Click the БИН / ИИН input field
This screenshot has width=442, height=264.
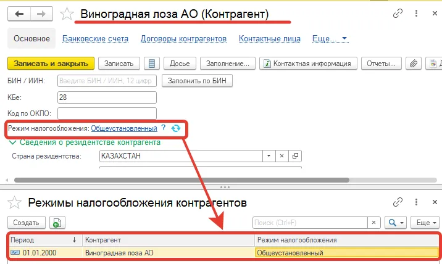pyautogui.click(x=107, y=81)
